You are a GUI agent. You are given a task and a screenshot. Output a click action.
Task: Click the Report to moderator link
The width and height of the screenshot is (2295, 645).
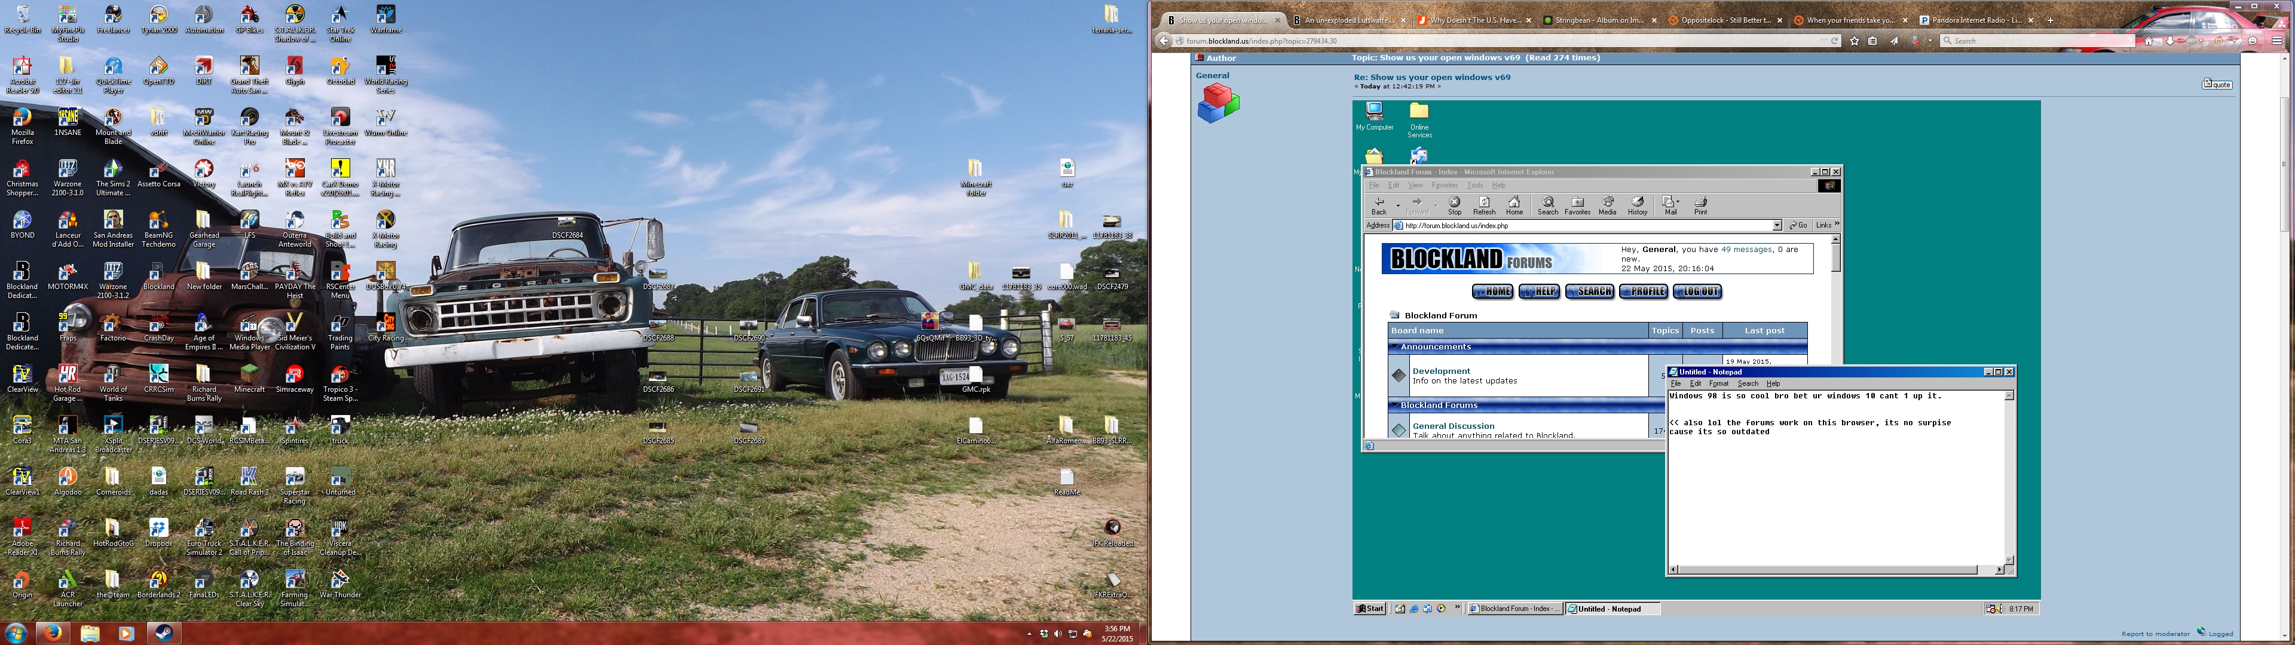coord(2155,634)
